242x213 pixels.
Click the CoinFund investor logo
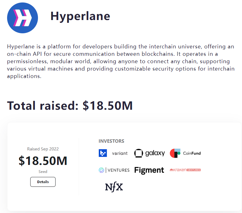185,153
